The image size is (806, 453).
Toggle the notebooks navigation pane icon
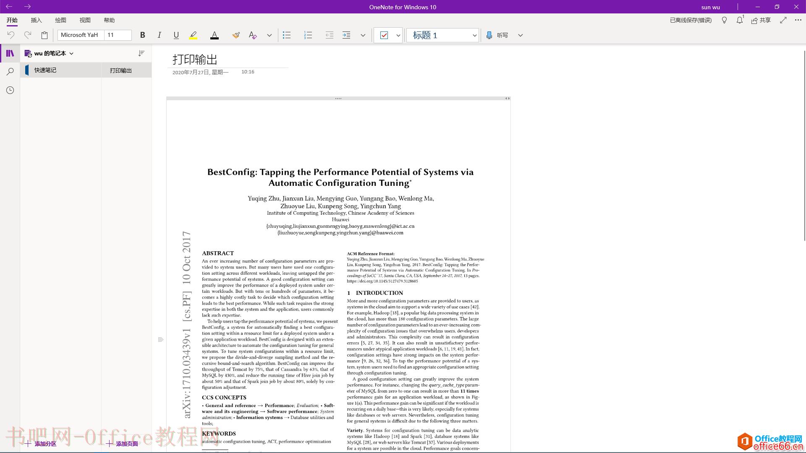(10, 53)
